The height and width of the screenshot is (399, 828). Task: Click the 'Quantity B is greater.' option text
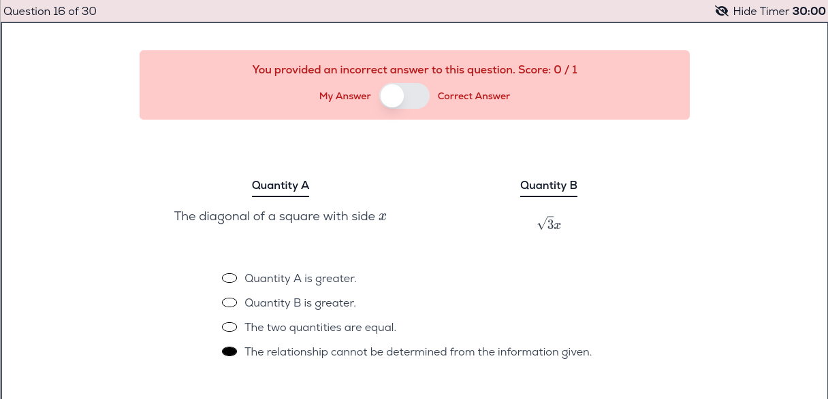(300, 302)
